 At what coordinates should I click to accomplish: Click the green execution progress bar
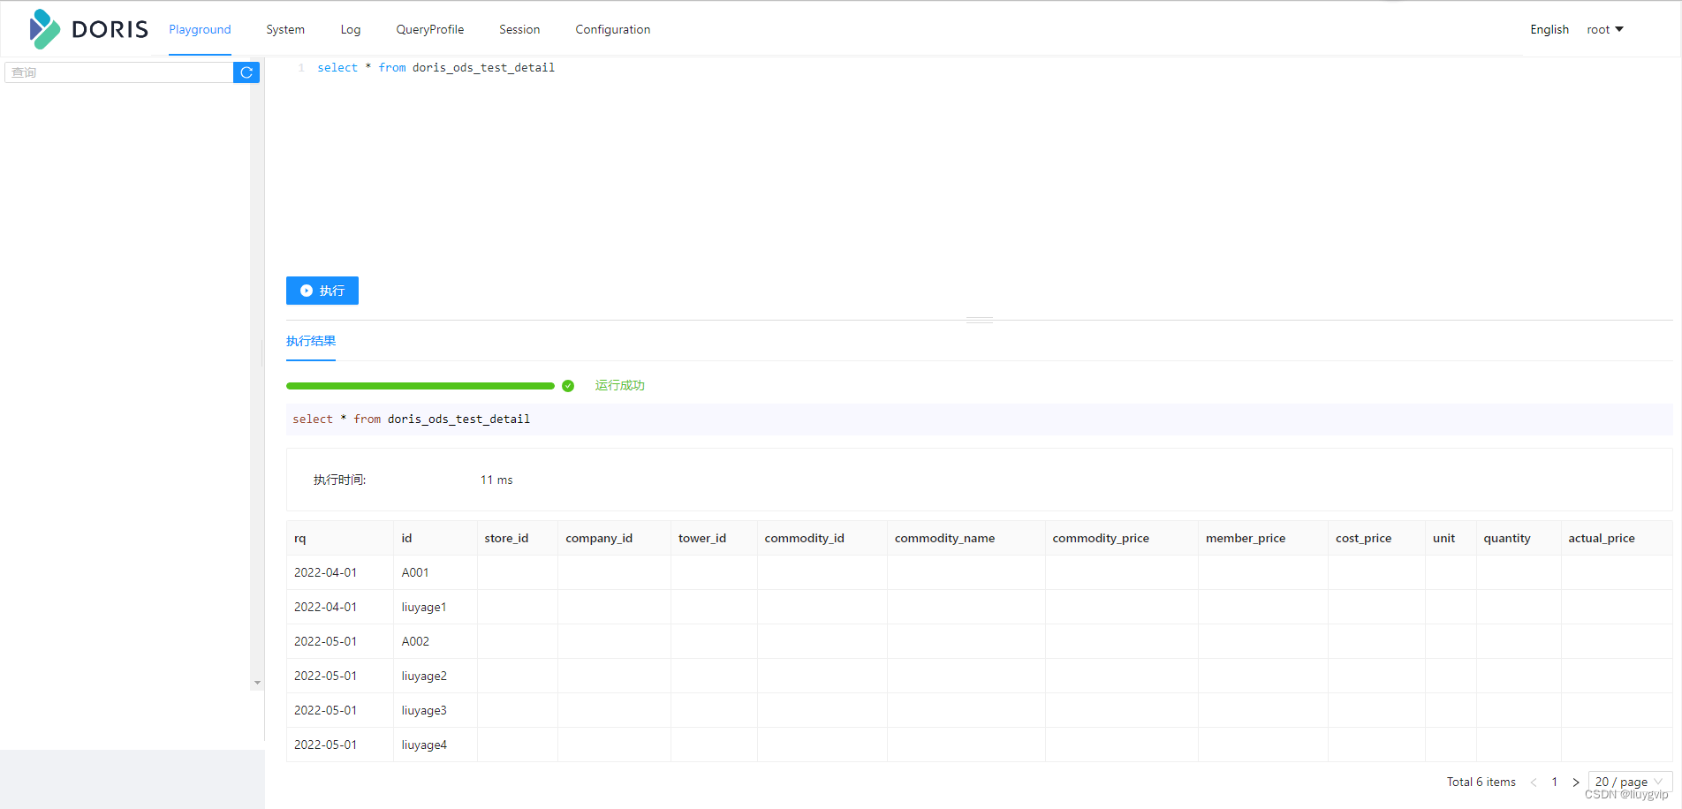(420, 386)
